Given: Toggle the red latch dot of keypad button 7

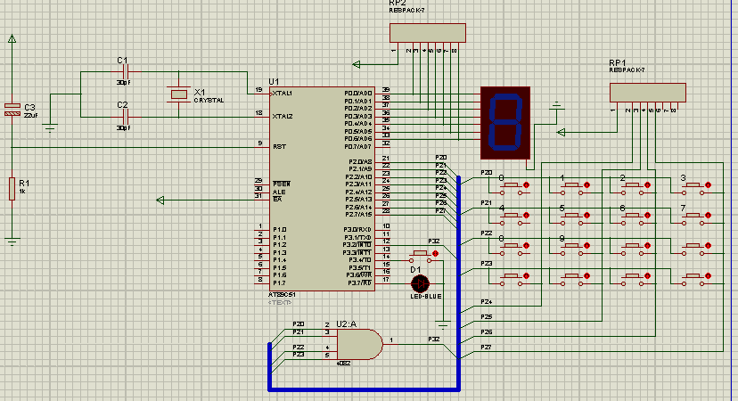Looking at the screenshot, I should pos(708,215).
